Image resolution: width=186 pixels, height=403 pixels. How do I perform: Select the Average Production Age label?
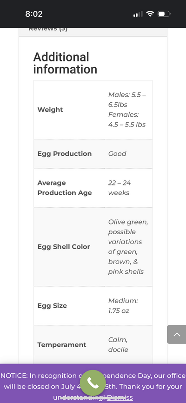65,188
